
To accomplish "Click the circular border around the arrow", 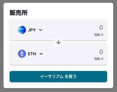I will (x=58, y=38).
